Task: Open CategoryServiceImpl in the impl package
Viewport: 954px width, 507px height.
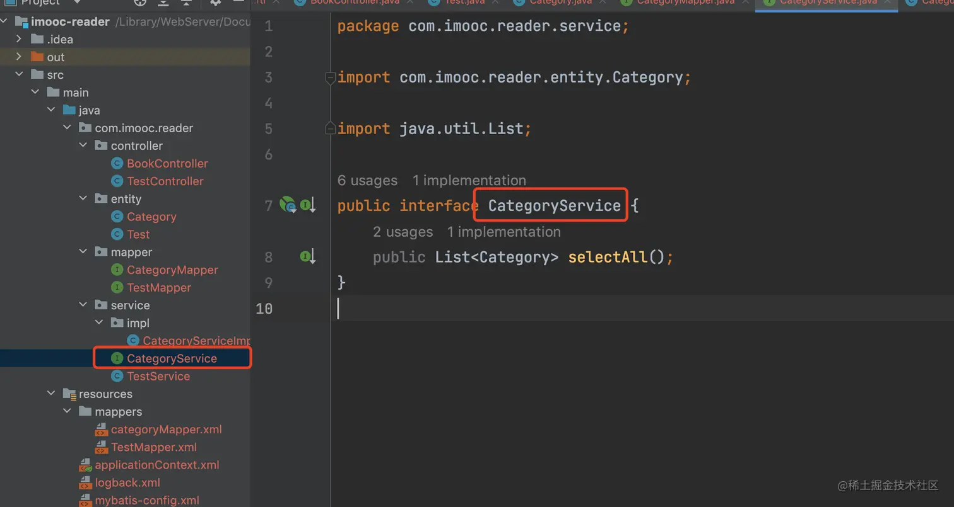Action: (x=196, y=341)
